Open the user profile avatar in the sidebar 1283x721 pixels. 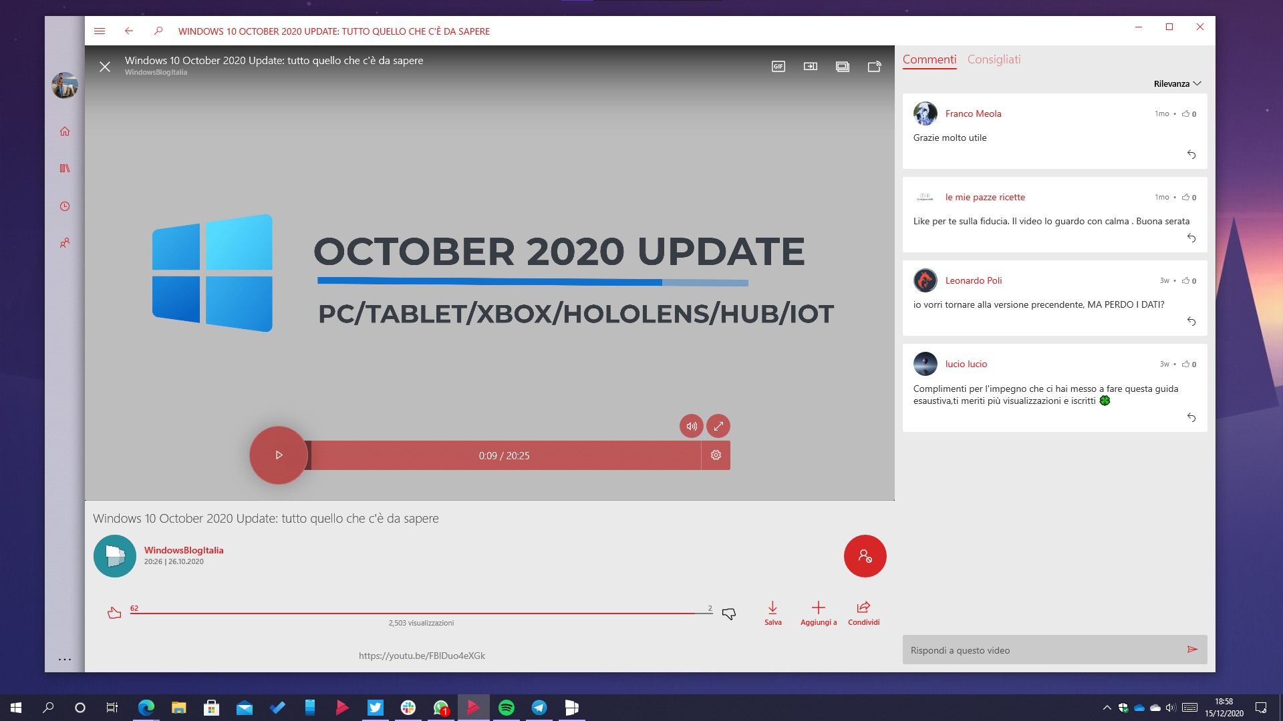[x=65, y=85]
